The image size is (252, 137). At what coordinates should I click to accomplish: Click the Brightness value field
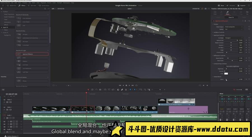[x=241, y=69]
